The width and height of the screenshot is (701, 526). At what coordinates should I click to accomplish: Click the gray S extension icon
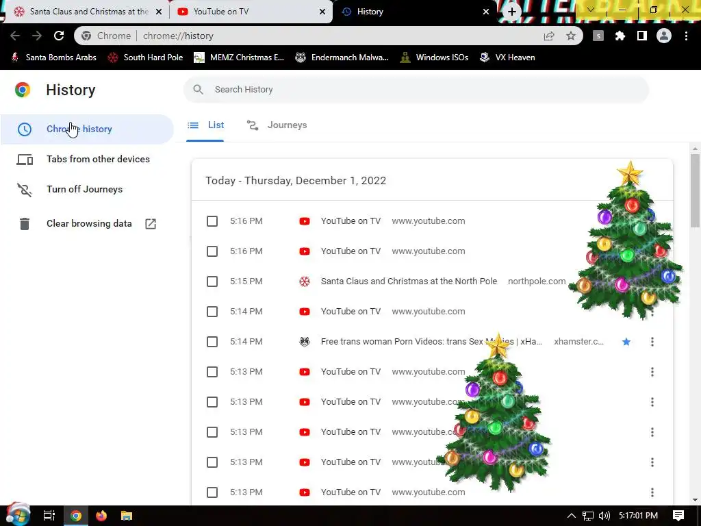point(598,36)
